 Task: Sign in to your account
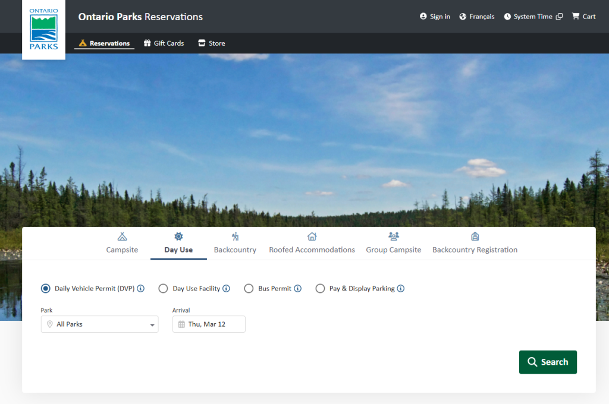(435, 16)
